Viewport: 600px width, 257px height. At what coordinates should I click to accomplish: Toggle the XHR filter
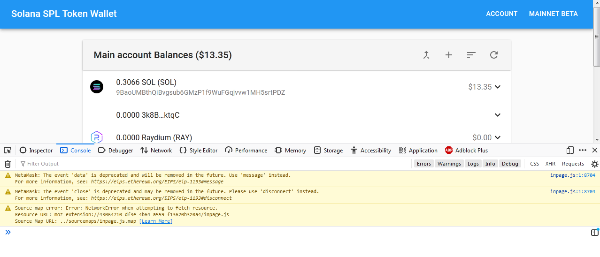550,164
